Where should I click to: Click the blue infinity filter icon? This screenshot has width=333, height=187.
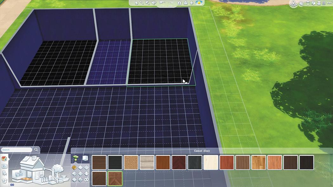point(12,185)
